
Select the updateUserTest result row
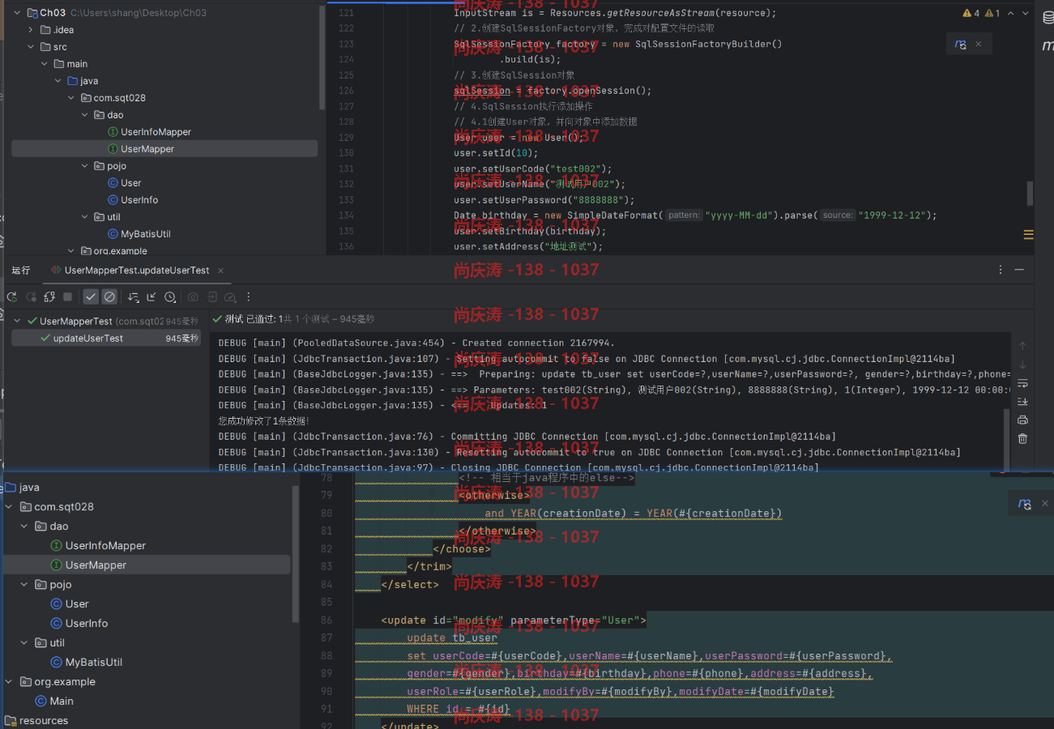(x=106, y=339)
